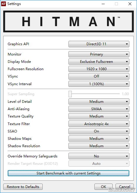Viewport: 137px width, 193px height.
Task: Expand the Texture Filter Anisotropic 4x dropdown
Action: [99, 124]
